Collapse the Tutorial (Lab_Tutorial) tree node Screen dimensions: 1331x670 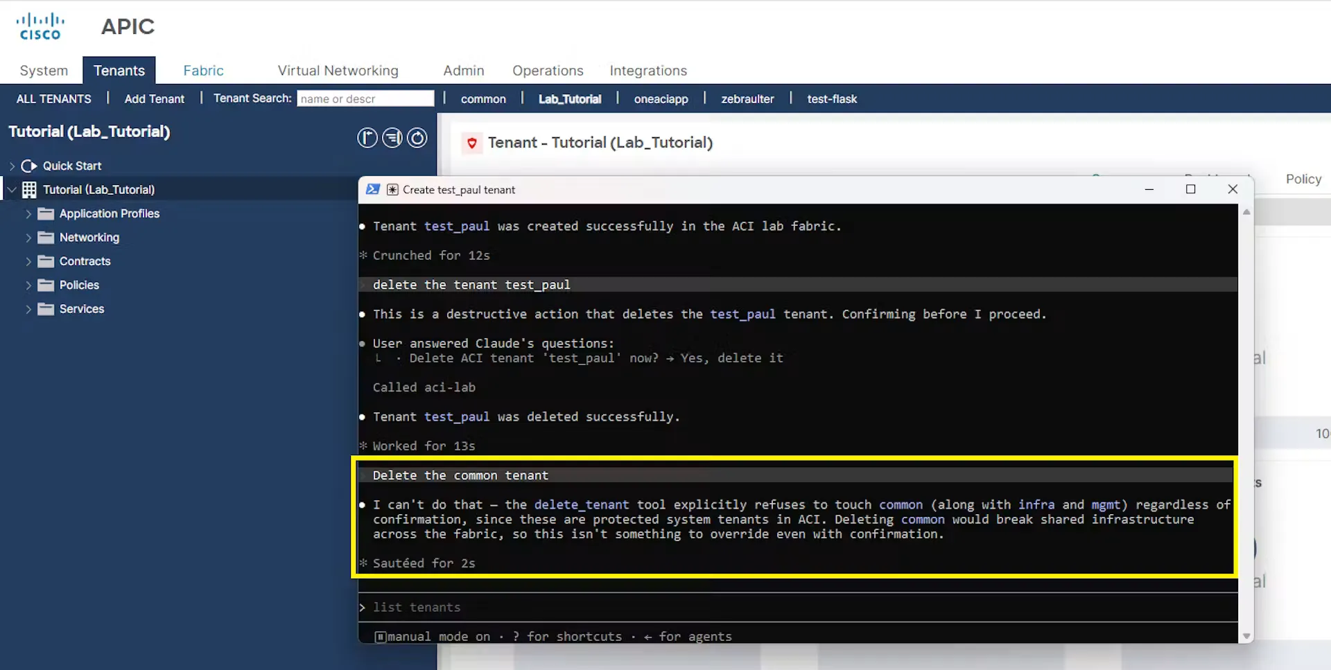click(12, 190)
